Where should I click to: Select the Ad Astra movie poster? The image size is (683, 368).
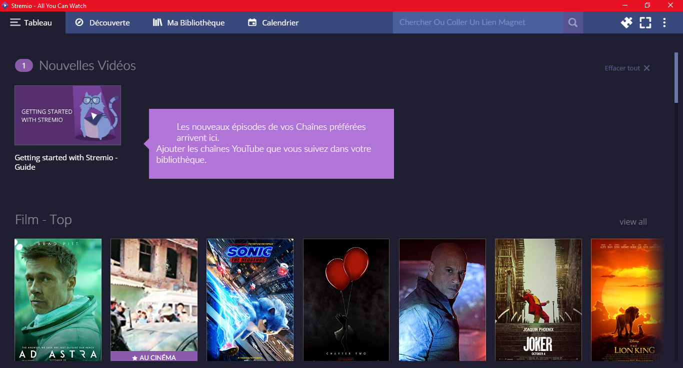58,300
